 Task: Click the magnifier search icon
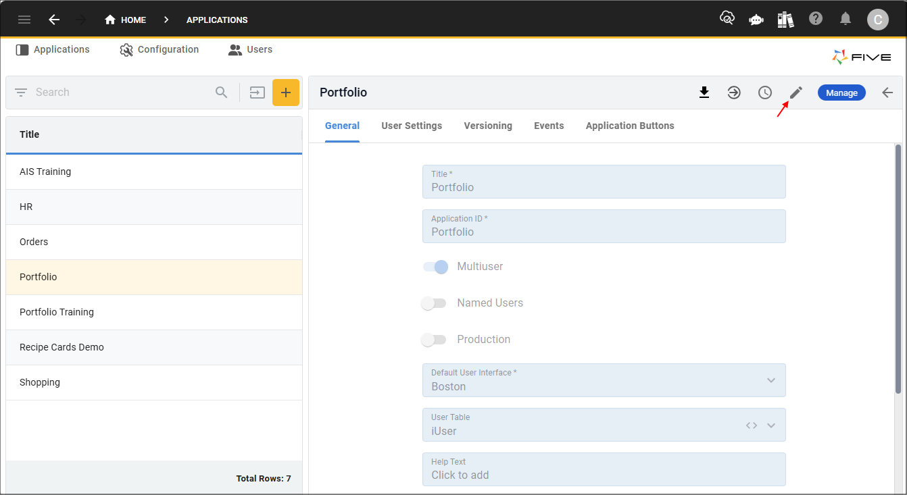click(222, 93)
